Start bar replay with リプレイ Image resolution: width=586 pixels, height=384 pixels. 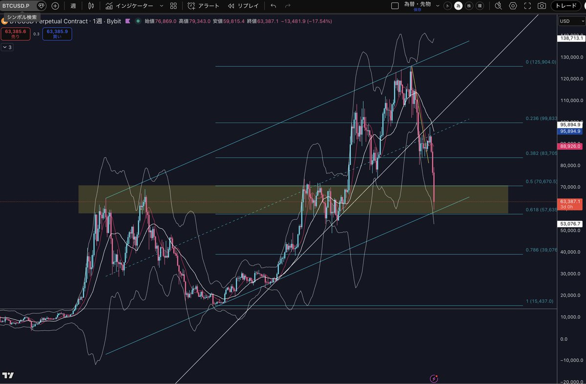tap(243, 6)
